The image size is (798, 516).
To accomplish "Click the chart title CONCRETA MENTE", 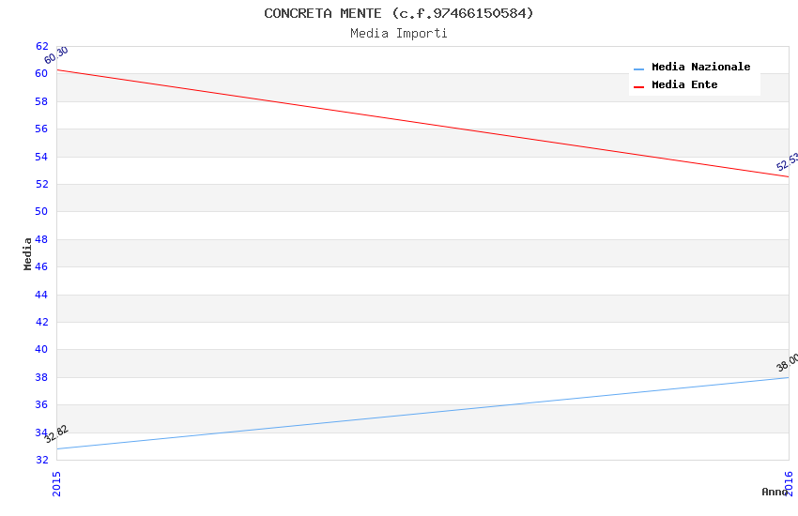I will coord(398,13).
